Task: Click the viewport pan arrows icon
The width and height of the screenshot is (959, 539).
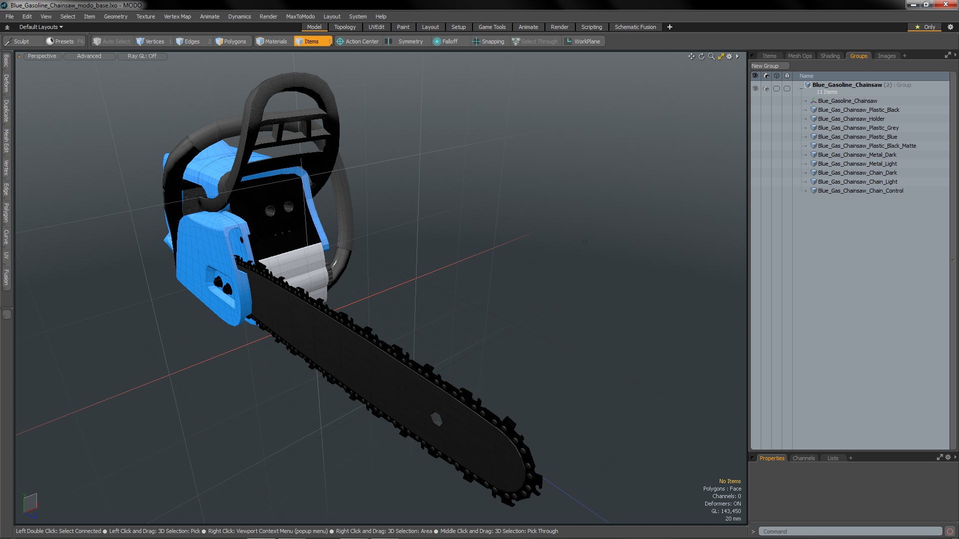Action: [691, 56]
